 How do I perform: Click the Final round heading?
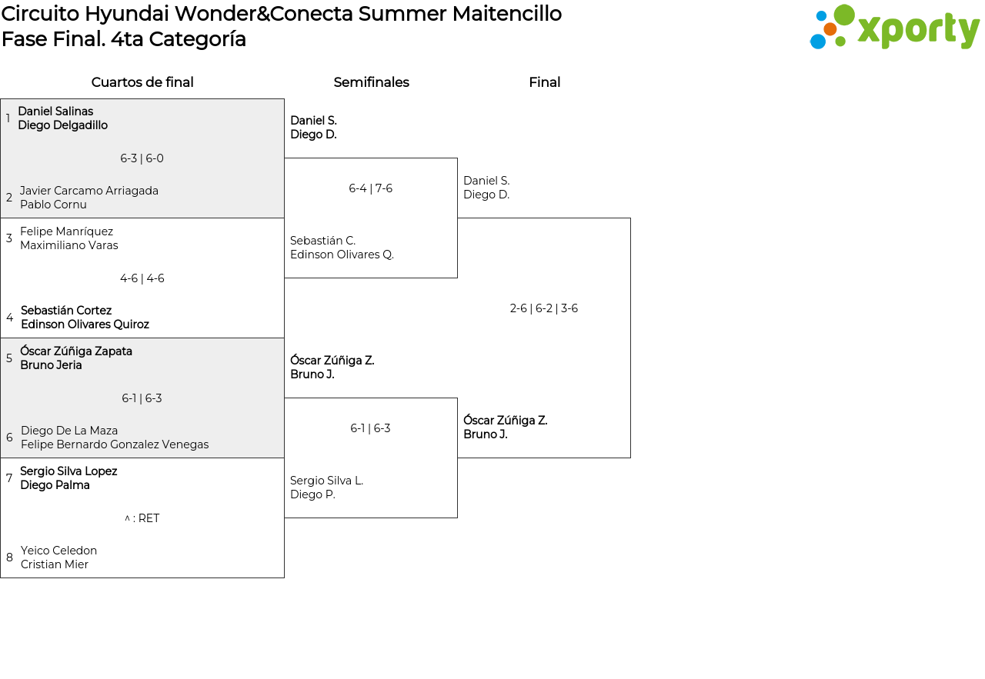(544, 82)
